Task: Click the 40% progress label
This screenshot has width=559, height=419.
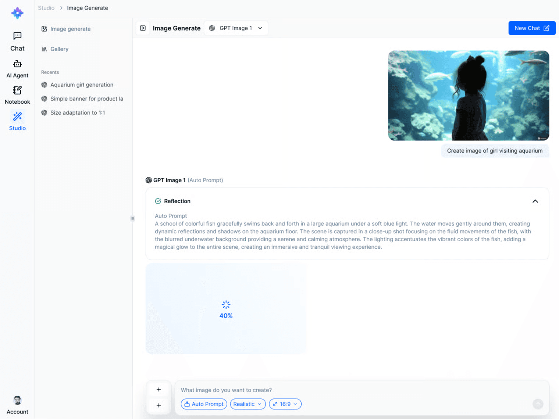Action: pyautogui.click(x=226, y=316)
